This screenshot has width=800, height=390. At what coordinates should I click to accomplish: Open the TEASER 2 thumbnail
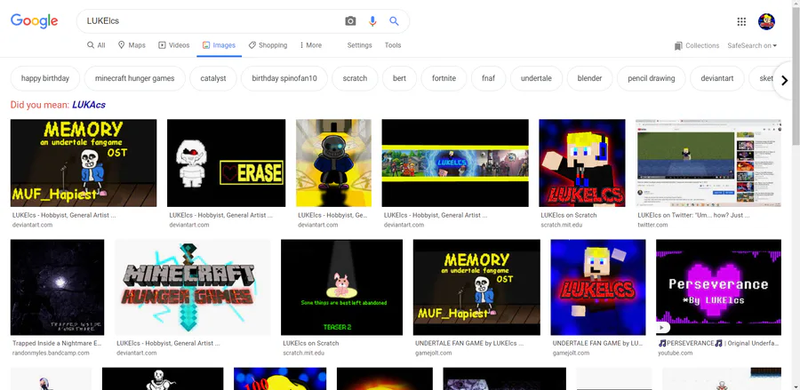coord(342,288)
